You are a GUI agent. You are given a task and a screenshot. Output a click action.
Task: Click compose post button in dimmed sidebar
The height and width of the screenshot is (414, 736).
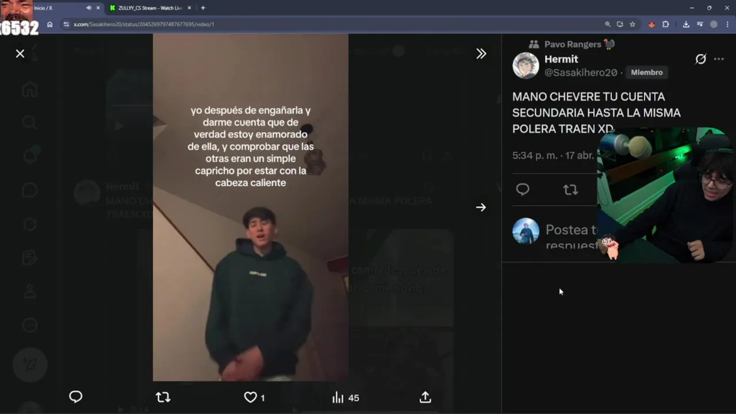click(30, 365)
